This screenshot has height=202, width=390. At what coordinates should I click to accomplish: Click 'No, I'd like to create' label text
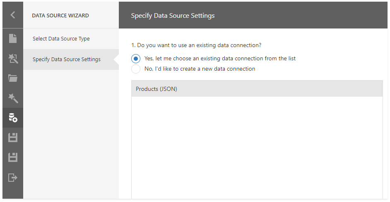tap(200, 69)
